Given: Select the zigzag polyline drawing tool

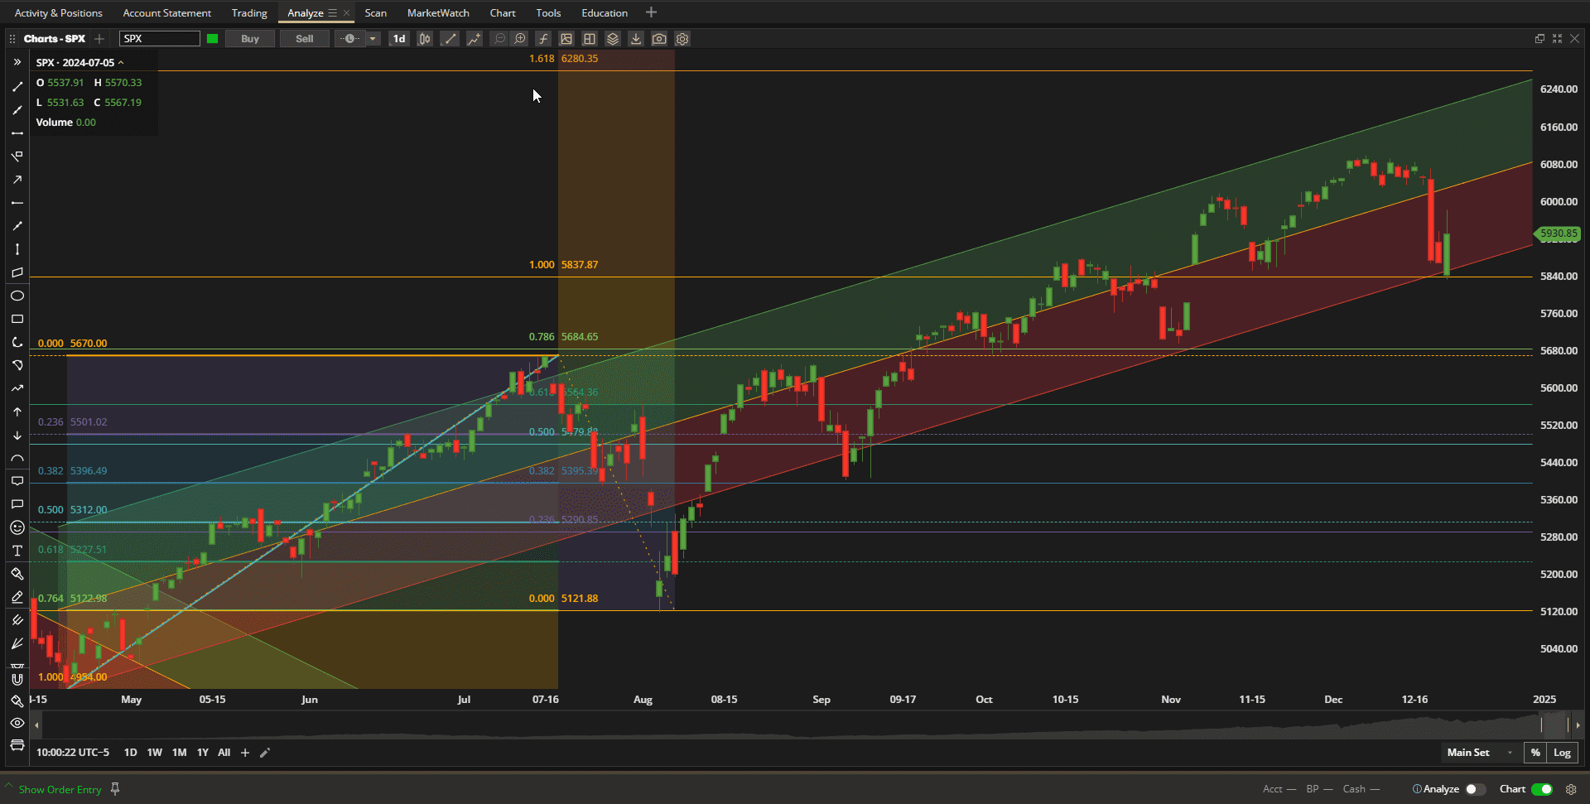Looking at the screenshot, I should (x=17, y=388).
